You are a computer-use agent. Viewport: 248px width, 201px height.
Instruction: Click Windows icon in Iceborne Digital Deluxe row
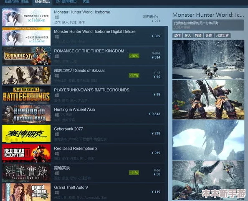click(57, 37)
